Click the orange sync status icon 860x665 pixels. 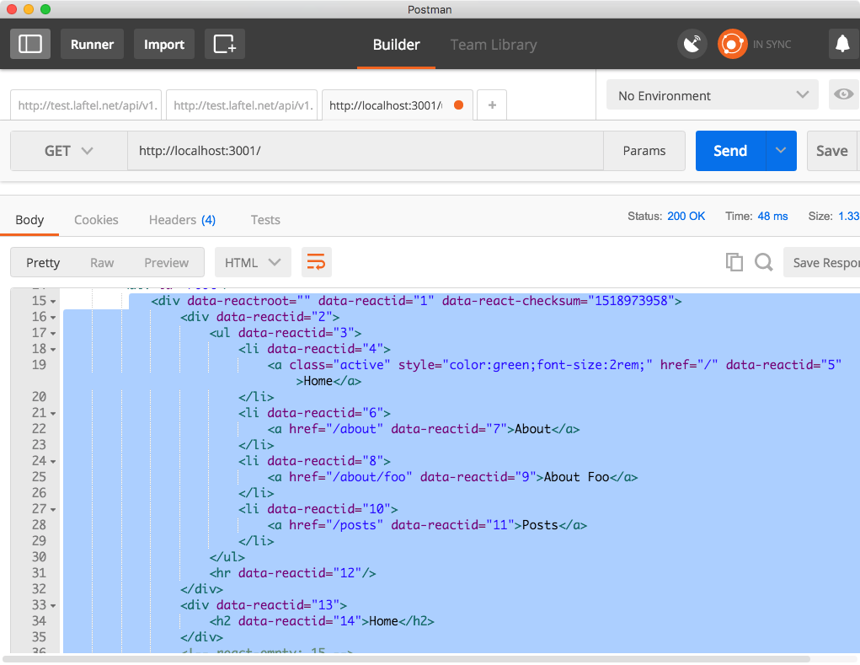click(732, 44)
